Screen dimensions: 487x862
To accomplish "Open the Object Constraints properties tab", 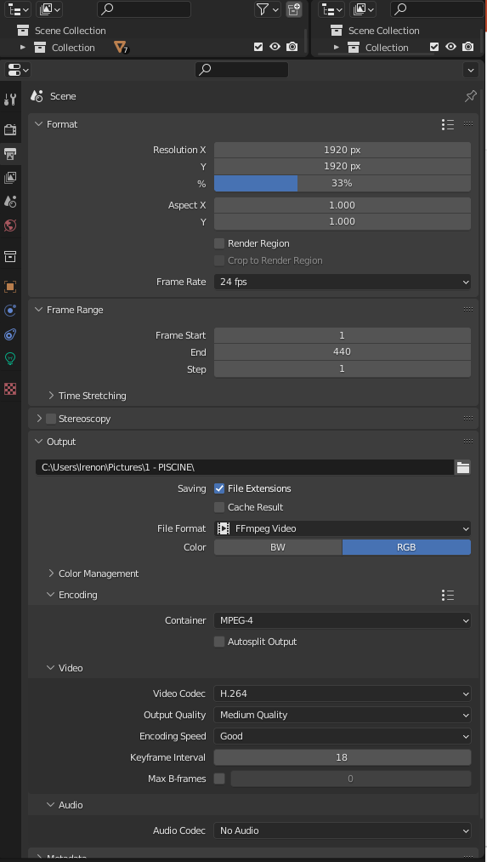I will pyautogui.click(x=10, y=334).
